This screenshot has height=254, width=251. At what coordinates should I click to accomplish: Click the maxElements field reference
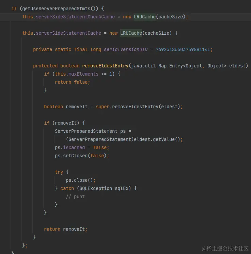[x=83, y=74]
